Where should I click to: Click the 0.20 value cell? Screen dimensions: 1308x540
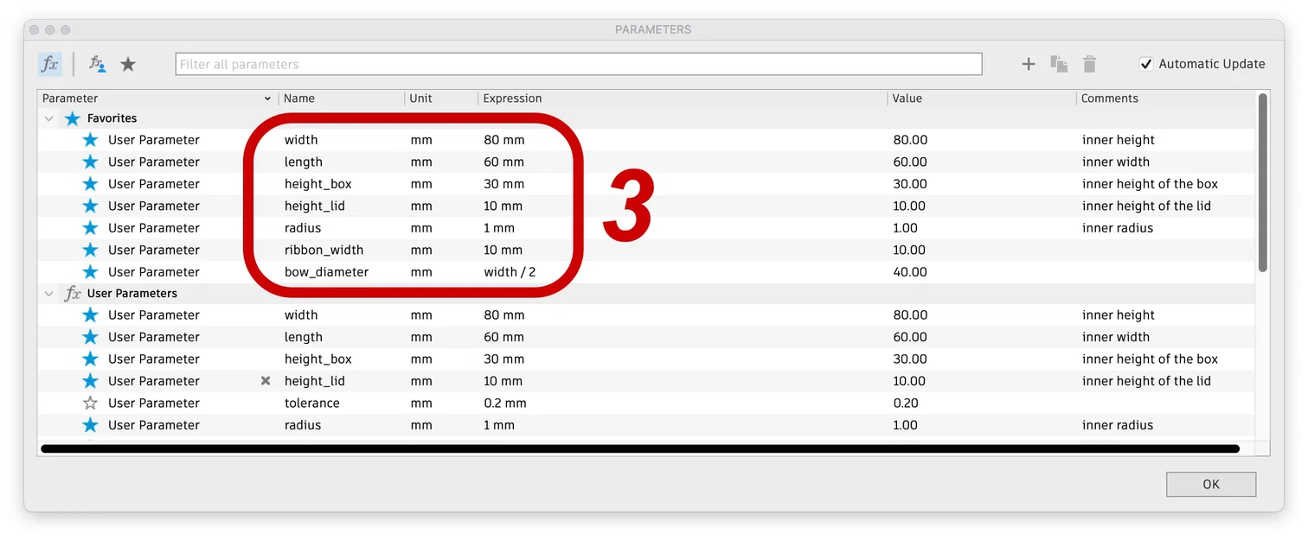(x=906, y=403)
